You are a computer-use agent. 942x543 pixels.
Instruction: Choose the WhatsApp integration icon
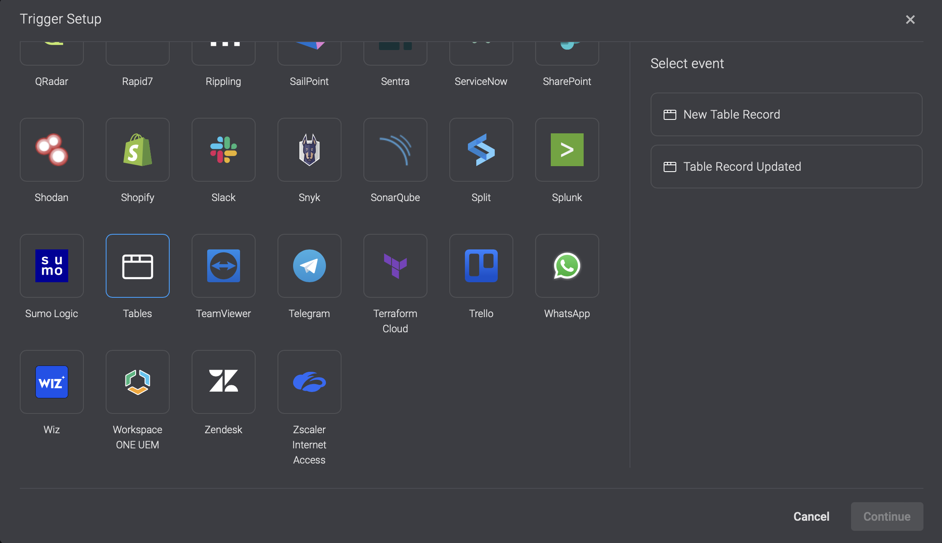[x=567, y=266]
